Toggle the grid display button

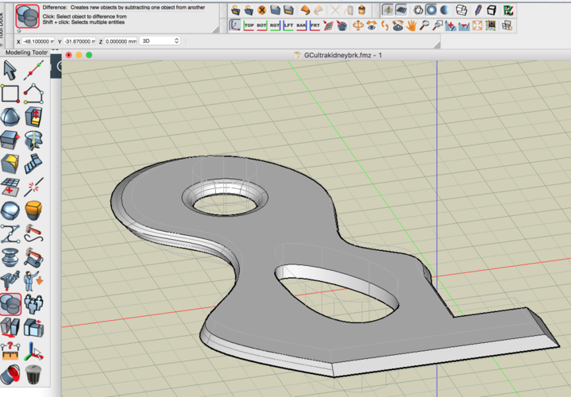pyautogui.click(x=401, y=10)
